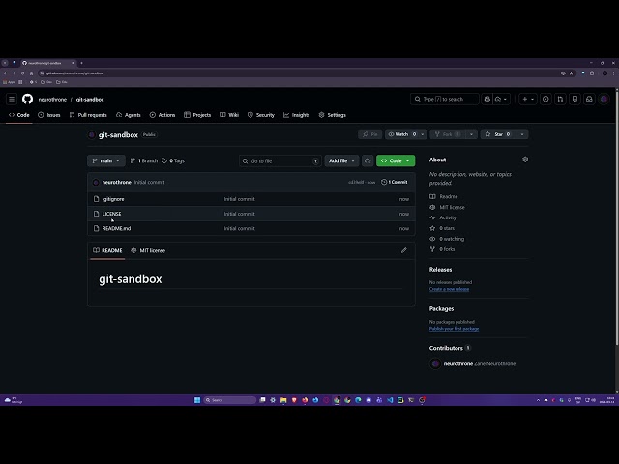Screen dimensions: 619x464
Task: Select the Code tab
Action: pos(19,115)
